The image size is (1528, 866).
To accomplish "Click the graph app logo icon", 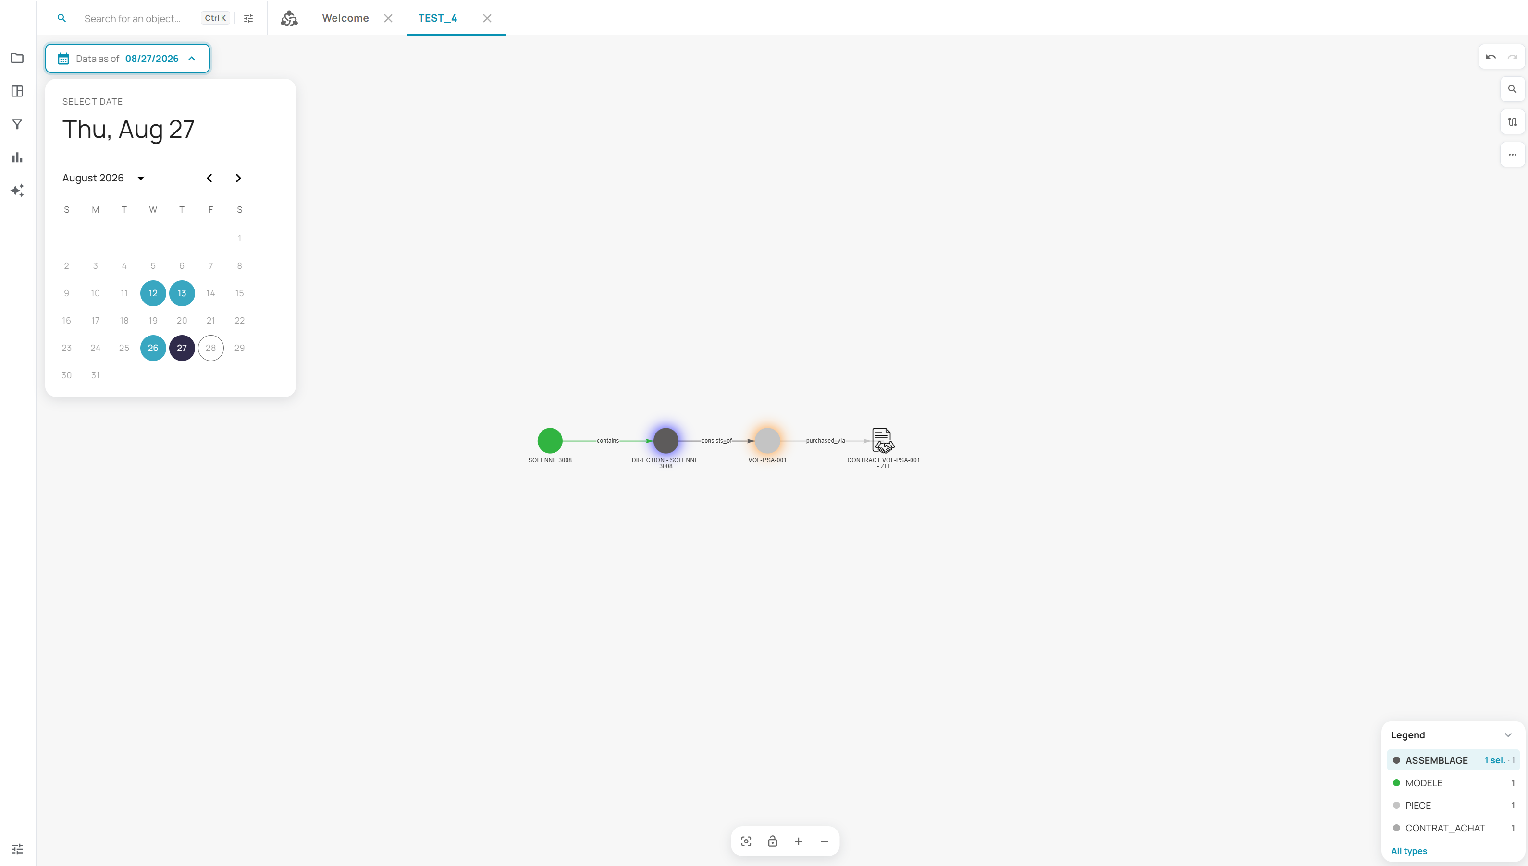I will pyautogui.click(x=289, y=18).
